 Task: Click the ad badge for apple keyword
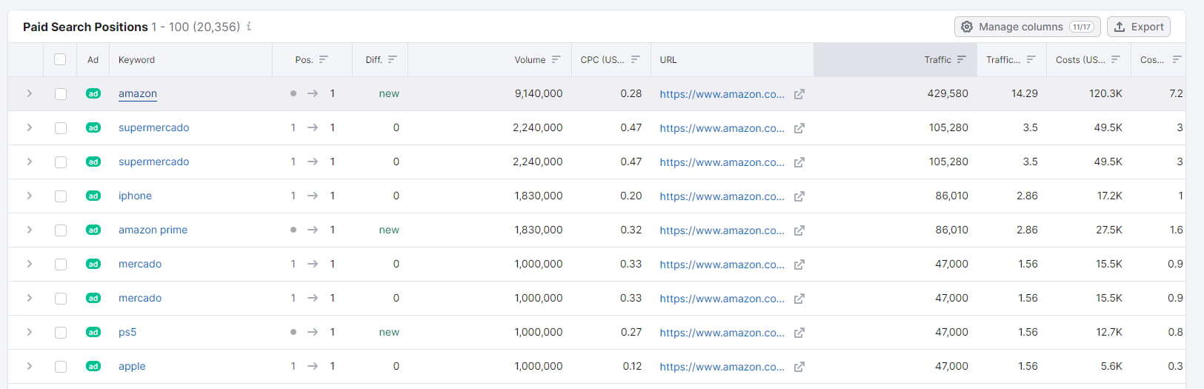(93, 367)
